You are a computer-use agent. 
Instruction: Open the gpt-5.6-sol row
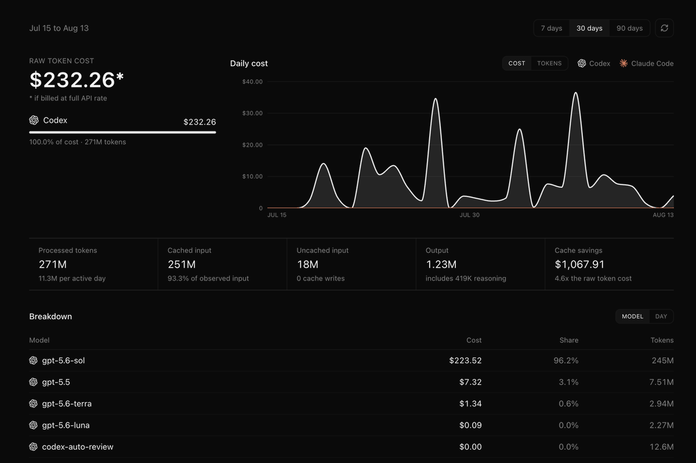pos(351,360)
